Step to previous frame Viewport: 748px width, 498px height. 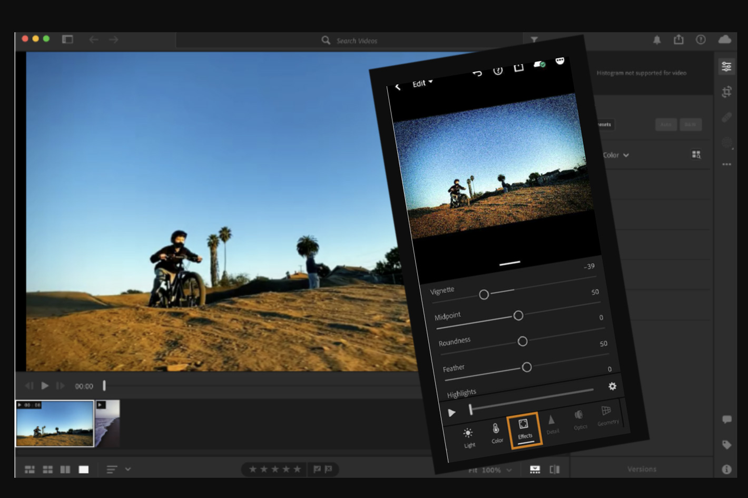29,386
